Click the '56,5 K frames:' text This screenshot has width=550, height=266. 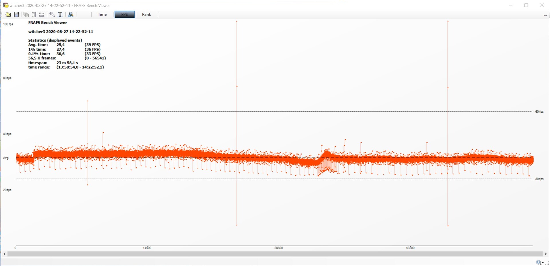pyautogui.click(x=42, y=58)
